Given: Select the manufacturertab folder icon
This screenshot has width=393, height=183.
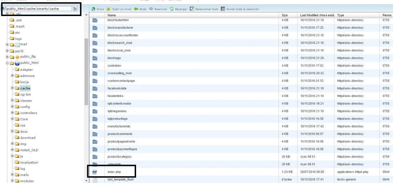Looking at the screenshot, I should [95, 126].
